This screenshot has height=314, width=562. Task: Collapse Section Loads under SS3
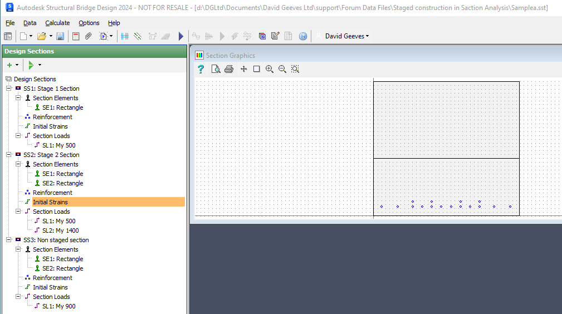18,296
